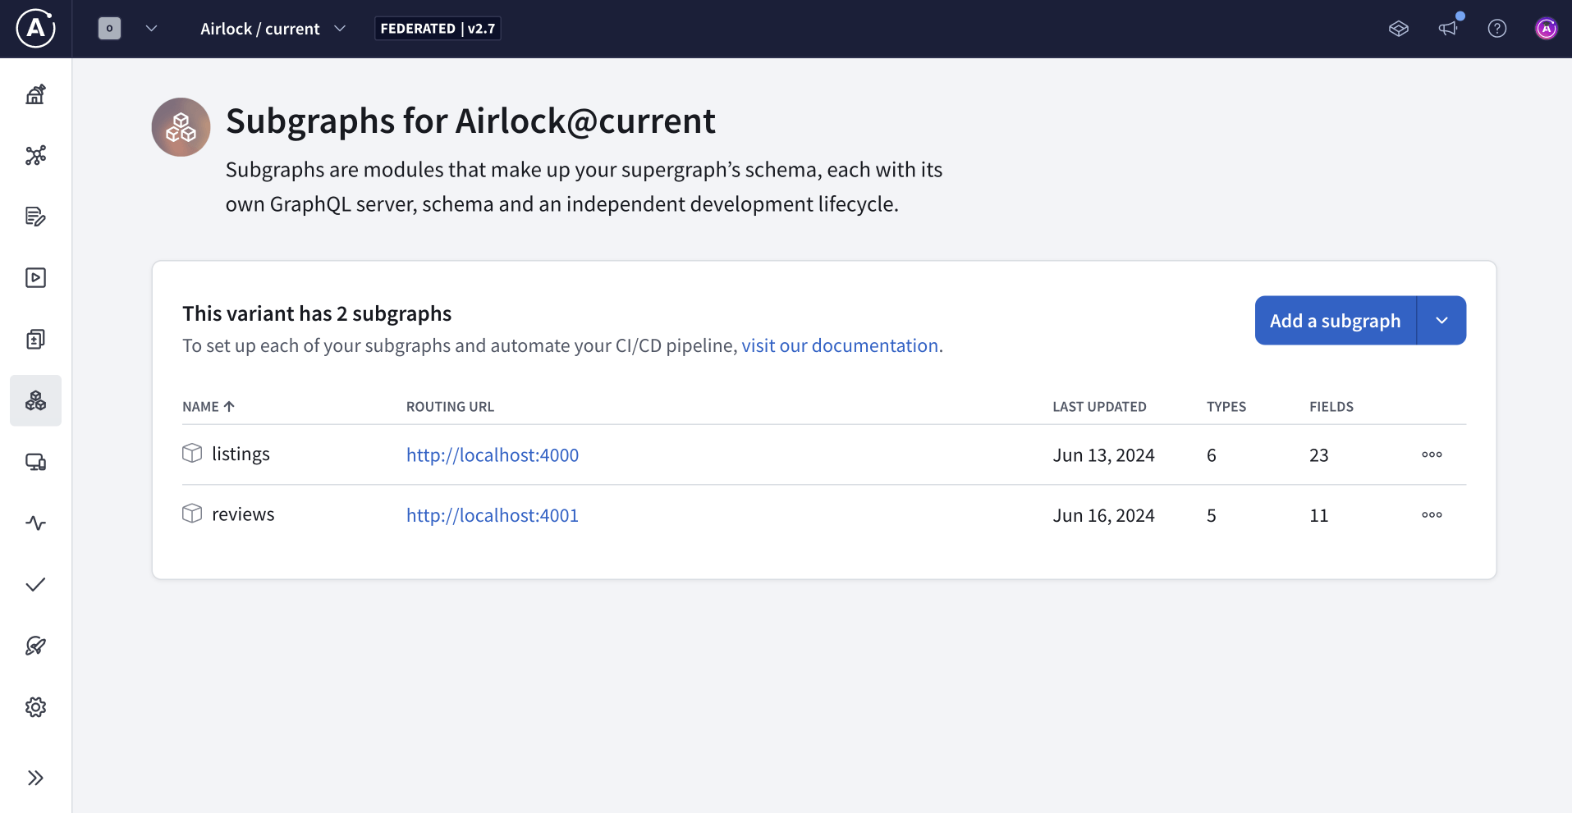Expand the organization dropdown next to 0
Image resolution: width=1572 pixels, height=813 pixels.
click(x=151, y=28)
